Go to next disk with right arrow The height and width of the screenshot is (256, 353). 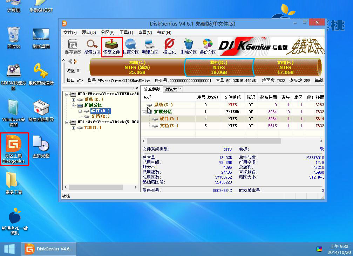pyautogui.click(x=75, y=61)
